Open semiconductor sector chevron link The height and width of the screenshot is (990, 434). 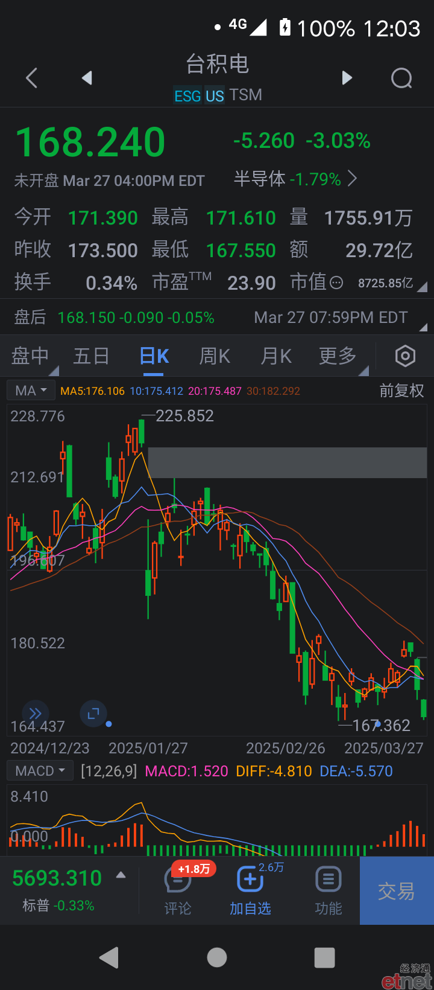coord(353,179)
